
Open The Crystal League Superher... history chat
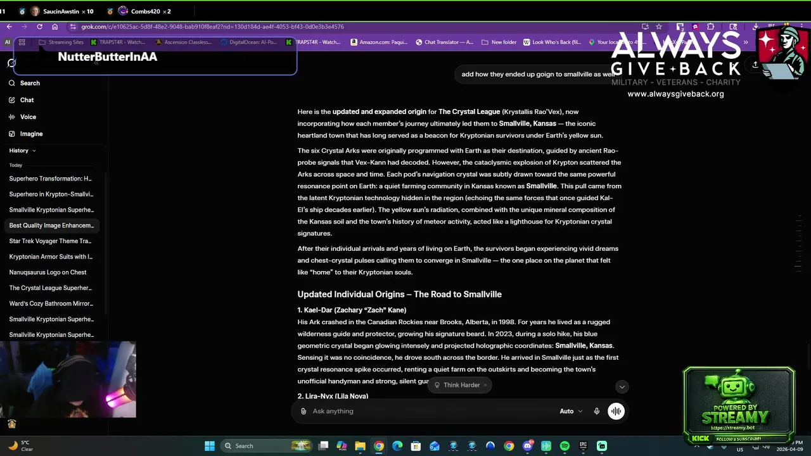click(51, 288)
